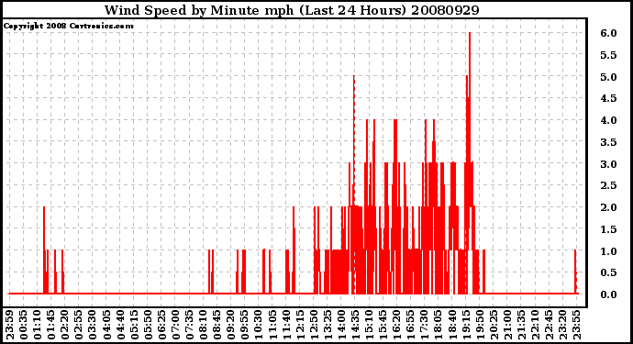Click the 19:50 time axis label
Screen dimensions: 633x344
(x=479, y=325)
